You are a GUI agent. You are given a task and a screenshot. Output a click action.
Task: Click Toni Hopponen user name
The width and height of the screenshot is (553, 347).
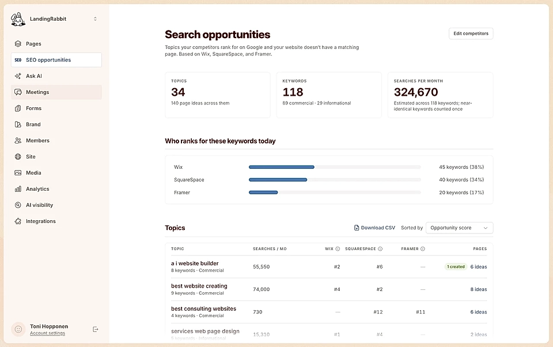49,326
